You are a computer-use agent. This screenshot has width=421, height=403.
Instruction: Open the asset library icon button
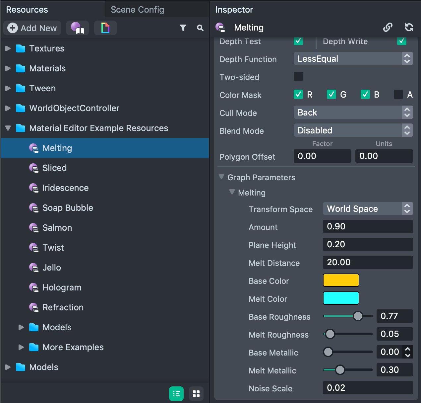coord(78,28)
